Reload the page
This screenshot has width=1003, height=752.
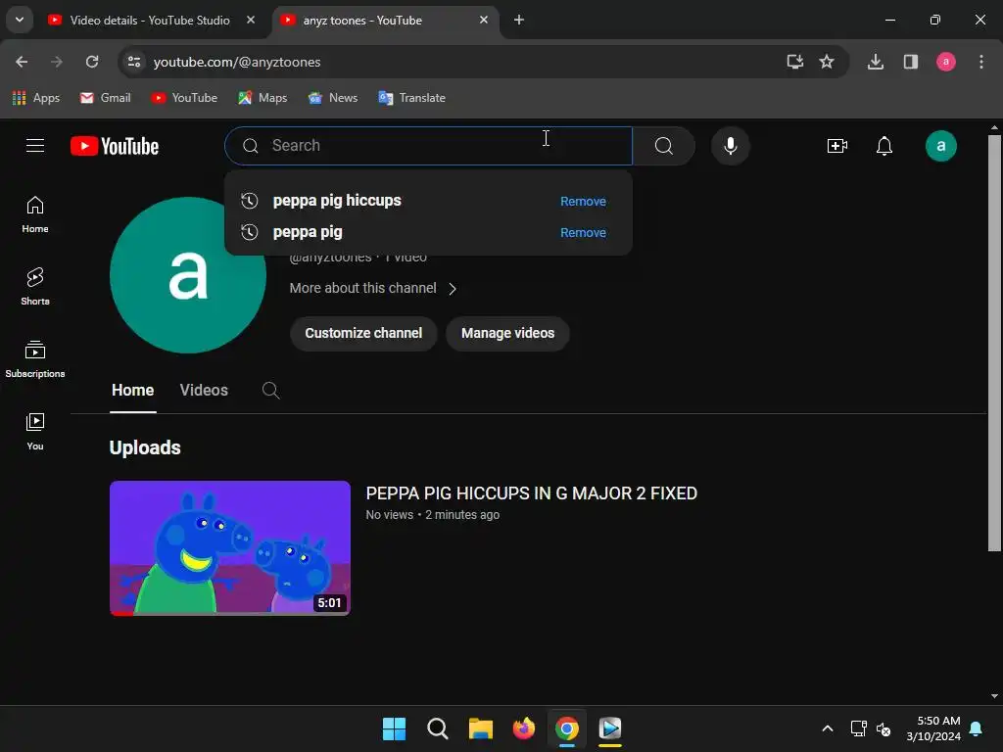pyautogui.click(x=92, y=62)
